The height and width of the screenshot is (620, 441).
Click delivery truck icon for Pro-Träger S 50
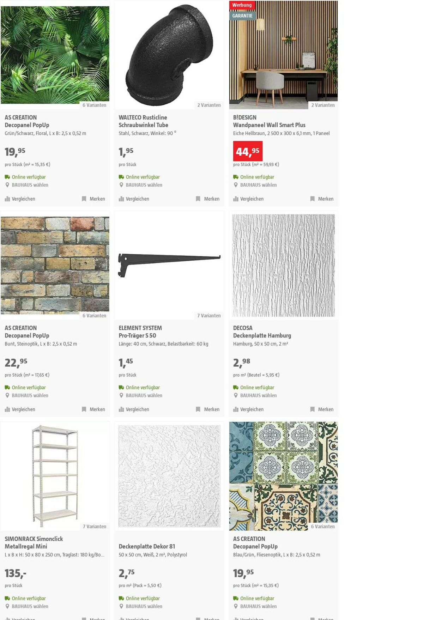click(121, 388)
